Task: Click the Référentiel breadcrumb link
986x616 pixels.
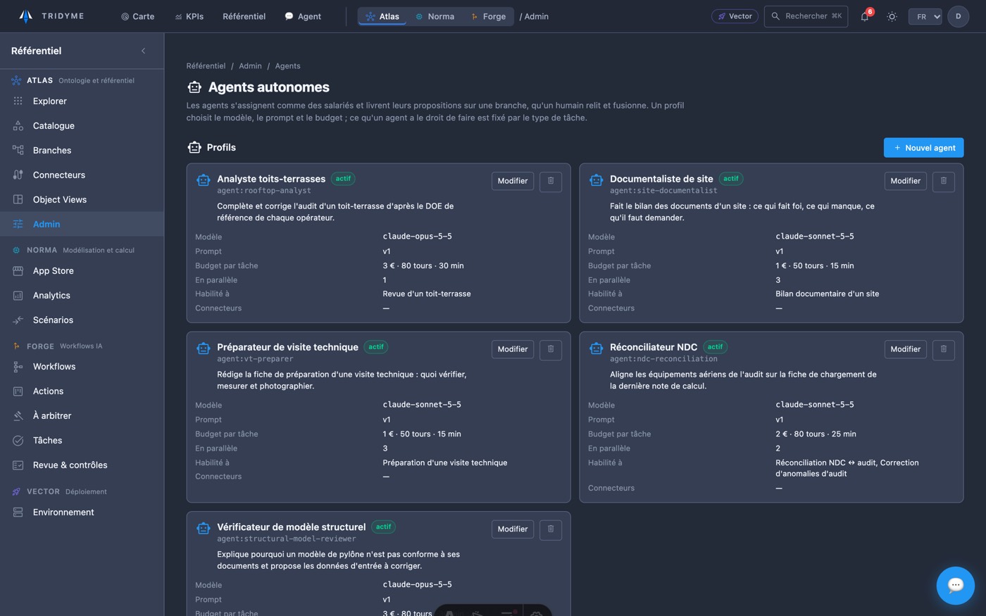Action: tap(206, 66)
